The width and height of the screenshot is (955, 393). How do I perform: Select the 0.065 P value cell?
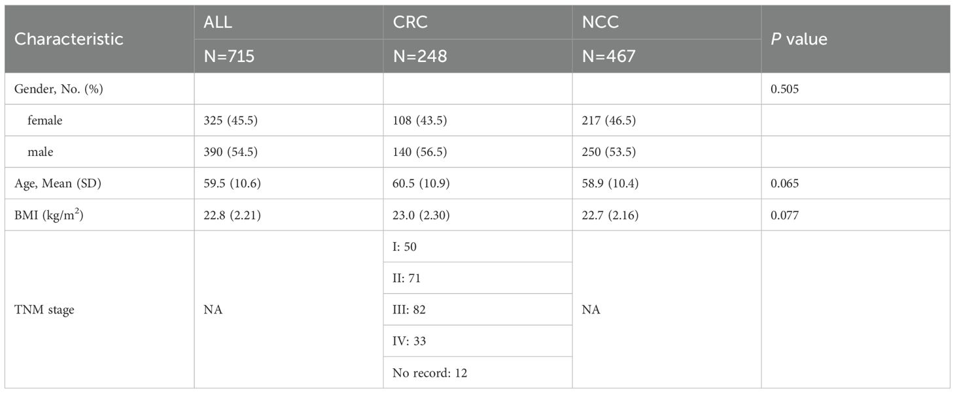click(x=785, y=183)
